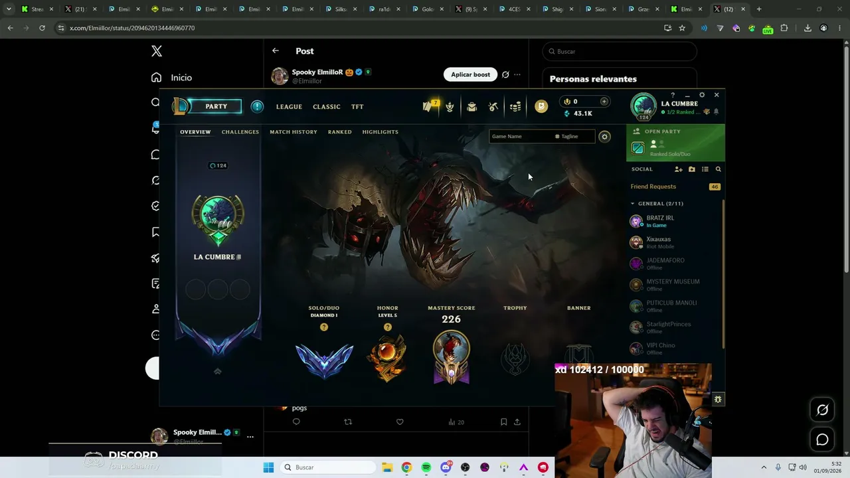
Task: Open Discord from the taskbar
Action: click(446, 467)
